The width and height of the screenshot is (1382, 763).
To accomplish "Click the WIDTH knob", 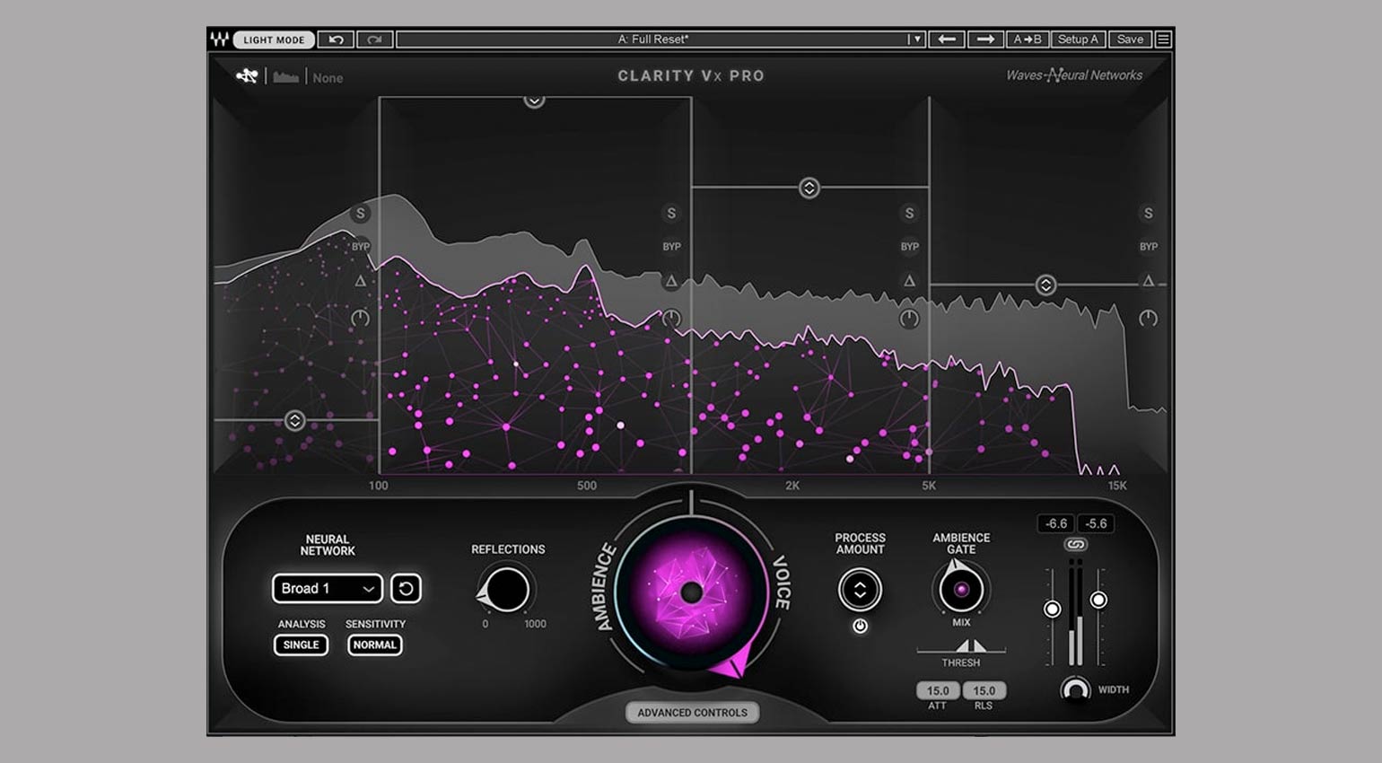I will pyautogui.click(x=1075, y=689).
